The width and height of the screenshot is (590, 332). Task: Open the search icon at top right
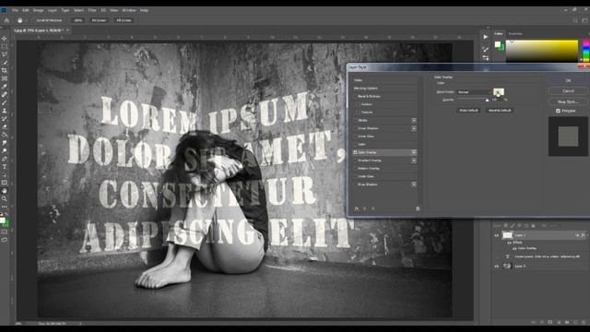tap(575, 20)
